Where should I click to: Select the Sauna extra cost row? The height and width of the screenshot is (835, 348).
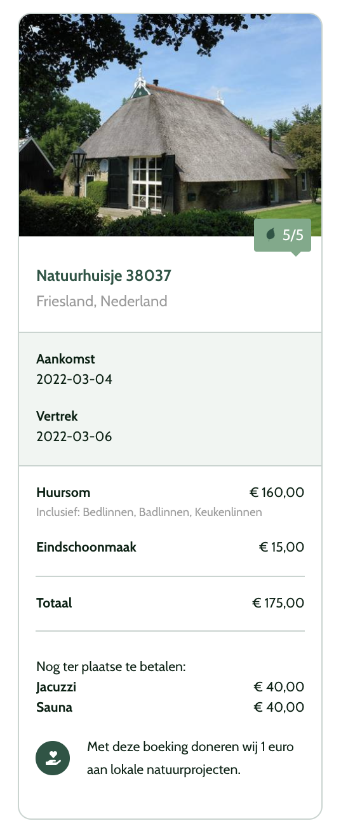pyautogui.click(x=170, y=707)
